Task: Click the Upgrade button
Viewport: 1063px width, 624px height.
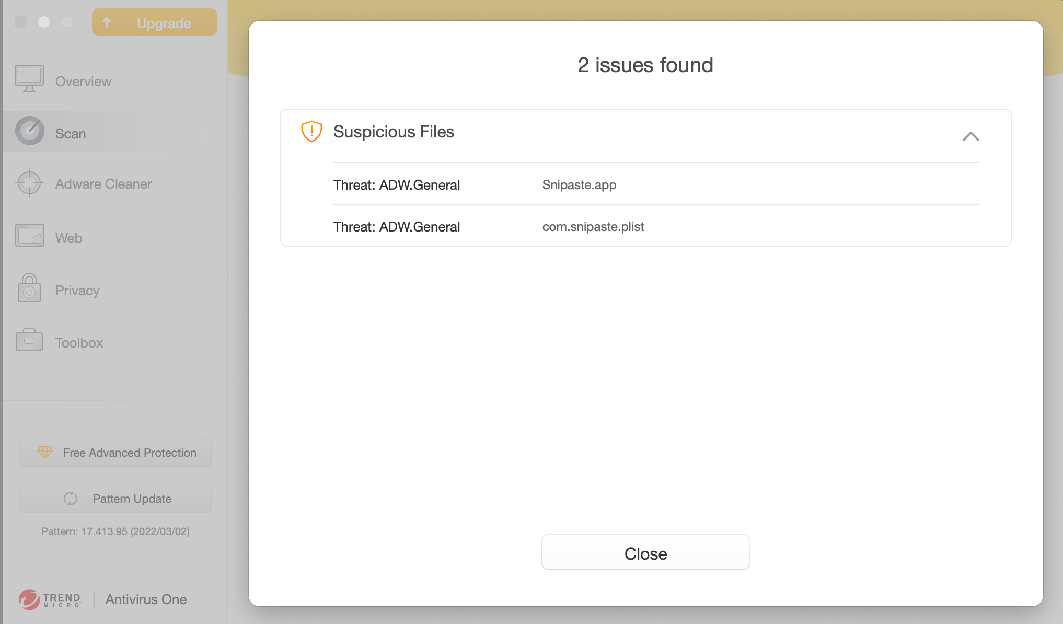Action: [x=155, y=22]
